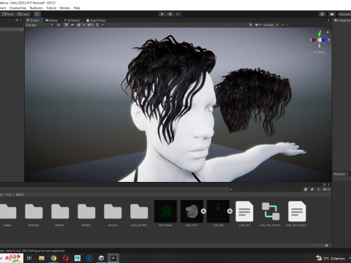Open the Asset Store tab
The image size is (351, 263).
(x=96, y=20)
